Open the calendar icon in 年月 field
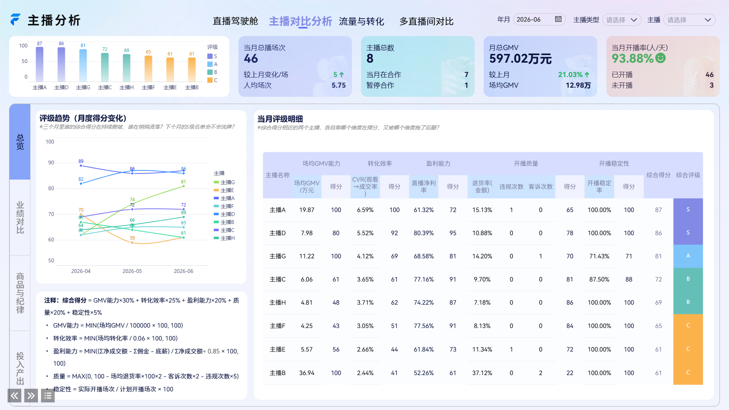This screenshot has width=729, height=410. [x=558, y=19]
